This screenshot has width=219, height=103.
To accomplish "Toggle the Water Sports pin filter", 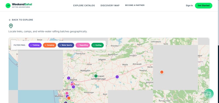I will [66, 45].
